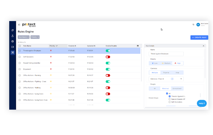Image resolution: width=213 pixels, height=135 pixels.
Task: Toggle dark mode with the moon icon
Action: click(x=193, y=24)
